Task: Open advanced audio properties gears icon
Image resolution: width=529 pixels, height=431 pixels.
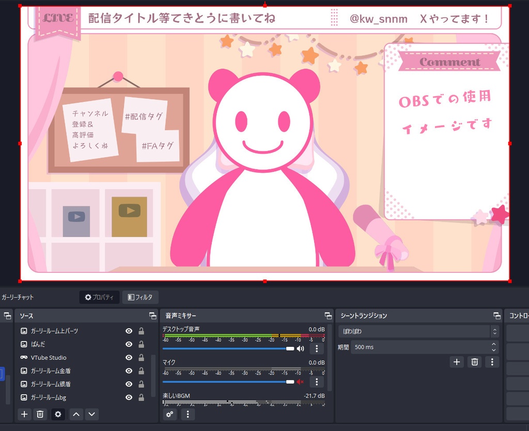Action: click(x=169, y=414)
